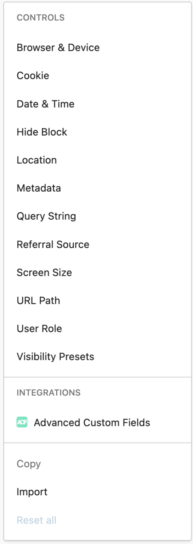
Task: Choose the Cookie control option
Action: coord(97,76)
